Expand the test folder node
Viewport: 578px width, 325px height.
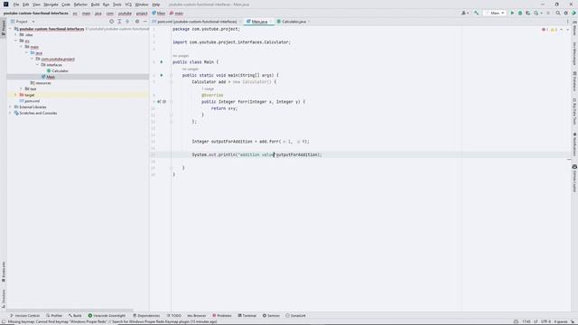pyautogui.click(x=22, y=88)
